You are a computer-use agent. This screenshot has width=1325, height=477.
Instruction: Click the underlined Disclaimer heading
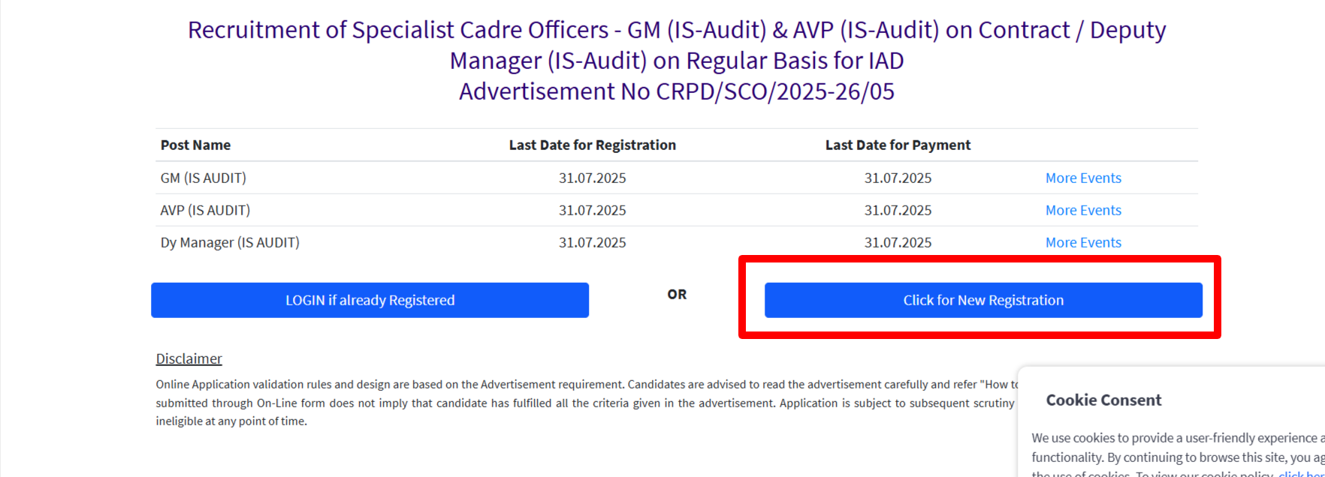[x=189, y=358]
